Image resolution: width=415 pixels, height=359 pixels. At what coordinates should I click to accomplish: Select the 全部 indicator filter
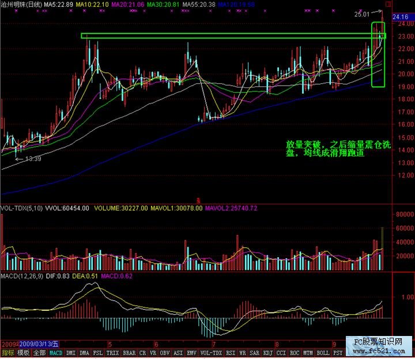[39, 353]
